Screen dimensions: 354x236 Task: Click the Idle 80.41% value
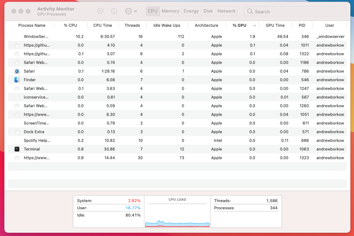(x=133, y=215)
